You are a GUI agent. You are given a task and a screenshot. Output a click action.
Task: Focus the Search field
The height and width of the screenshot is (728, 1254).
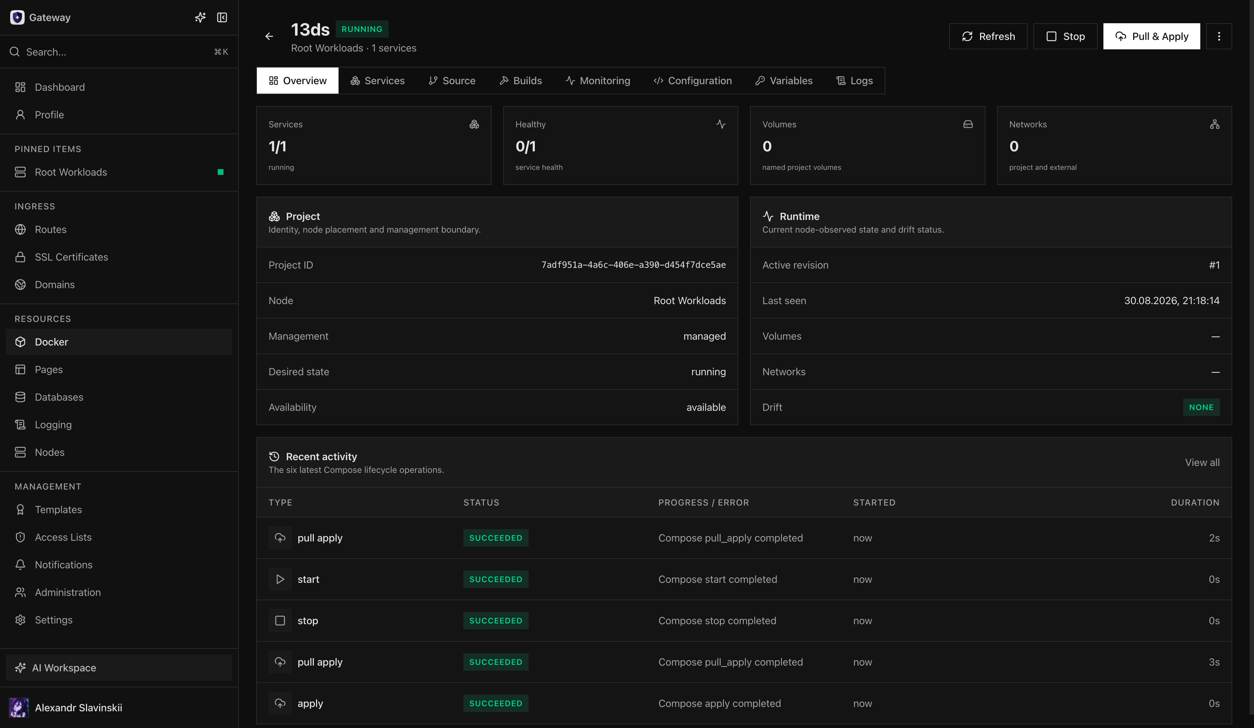[x=119, y=52]
